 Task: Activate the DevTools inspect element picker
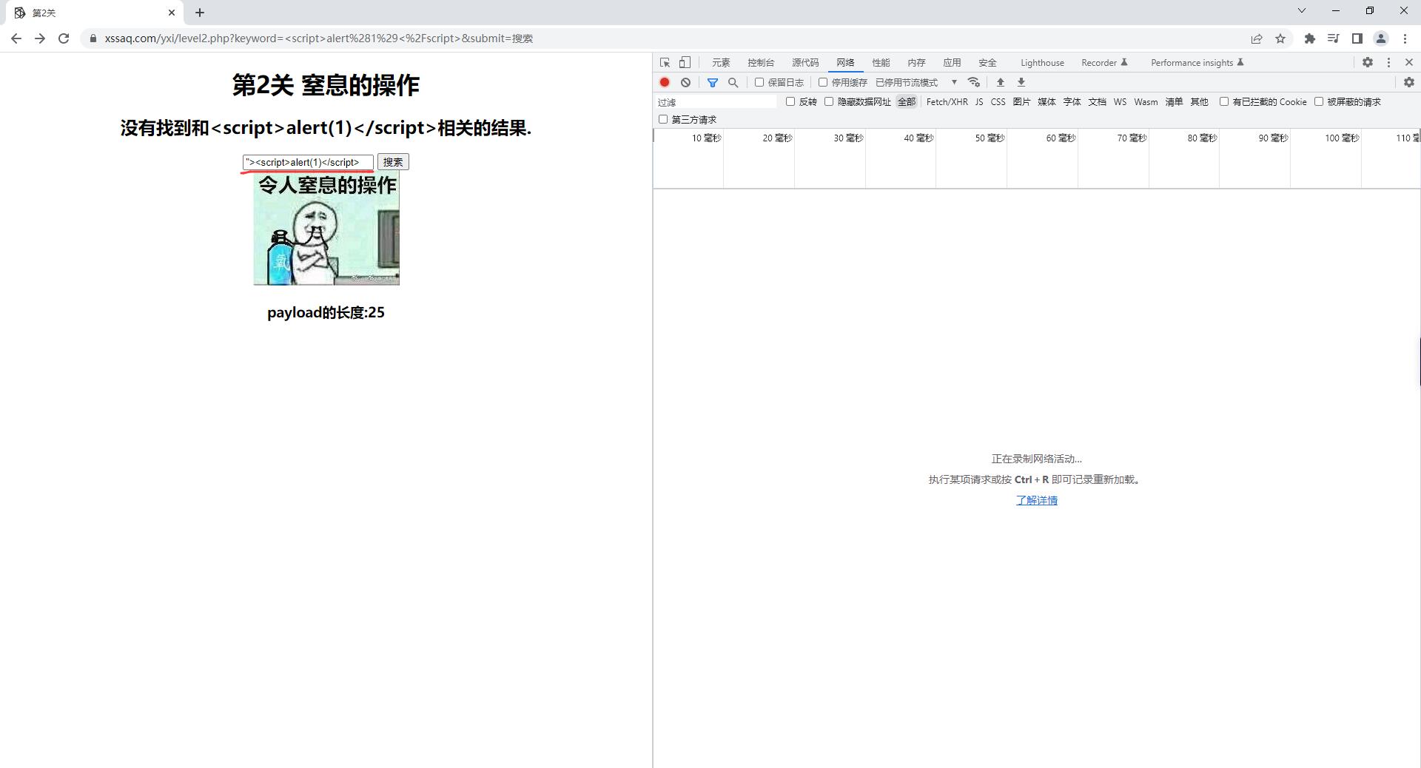(x=665, y=63)
